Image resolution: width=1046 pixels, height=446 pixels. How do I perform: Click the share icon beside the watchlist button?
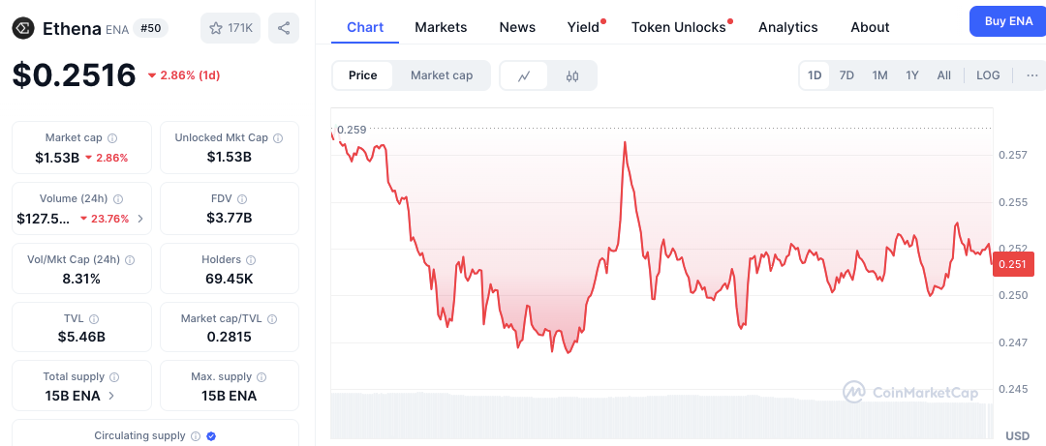pyautogui.click(x=284, y=28)
